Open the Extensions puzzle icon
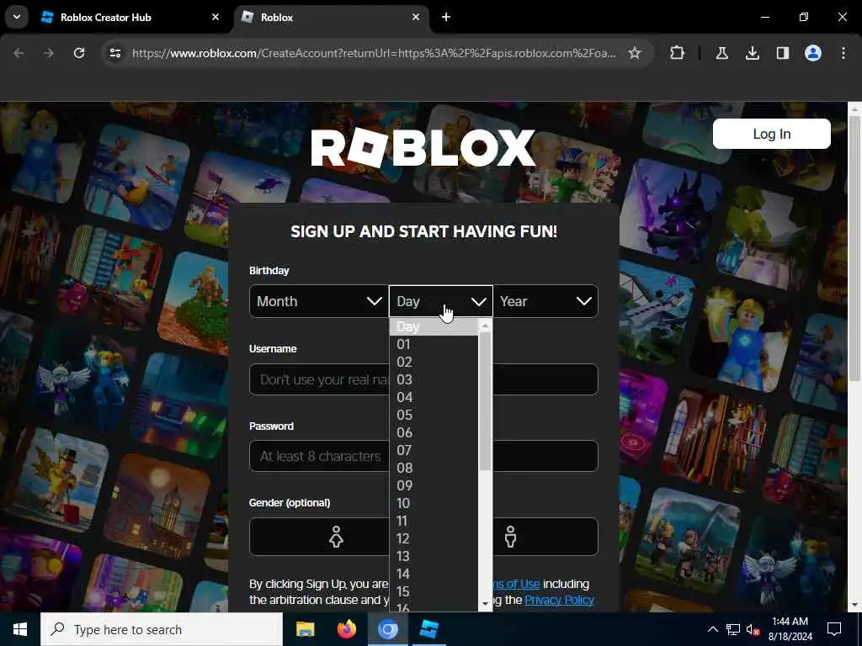The image size is (862, 646). point(678,53)
